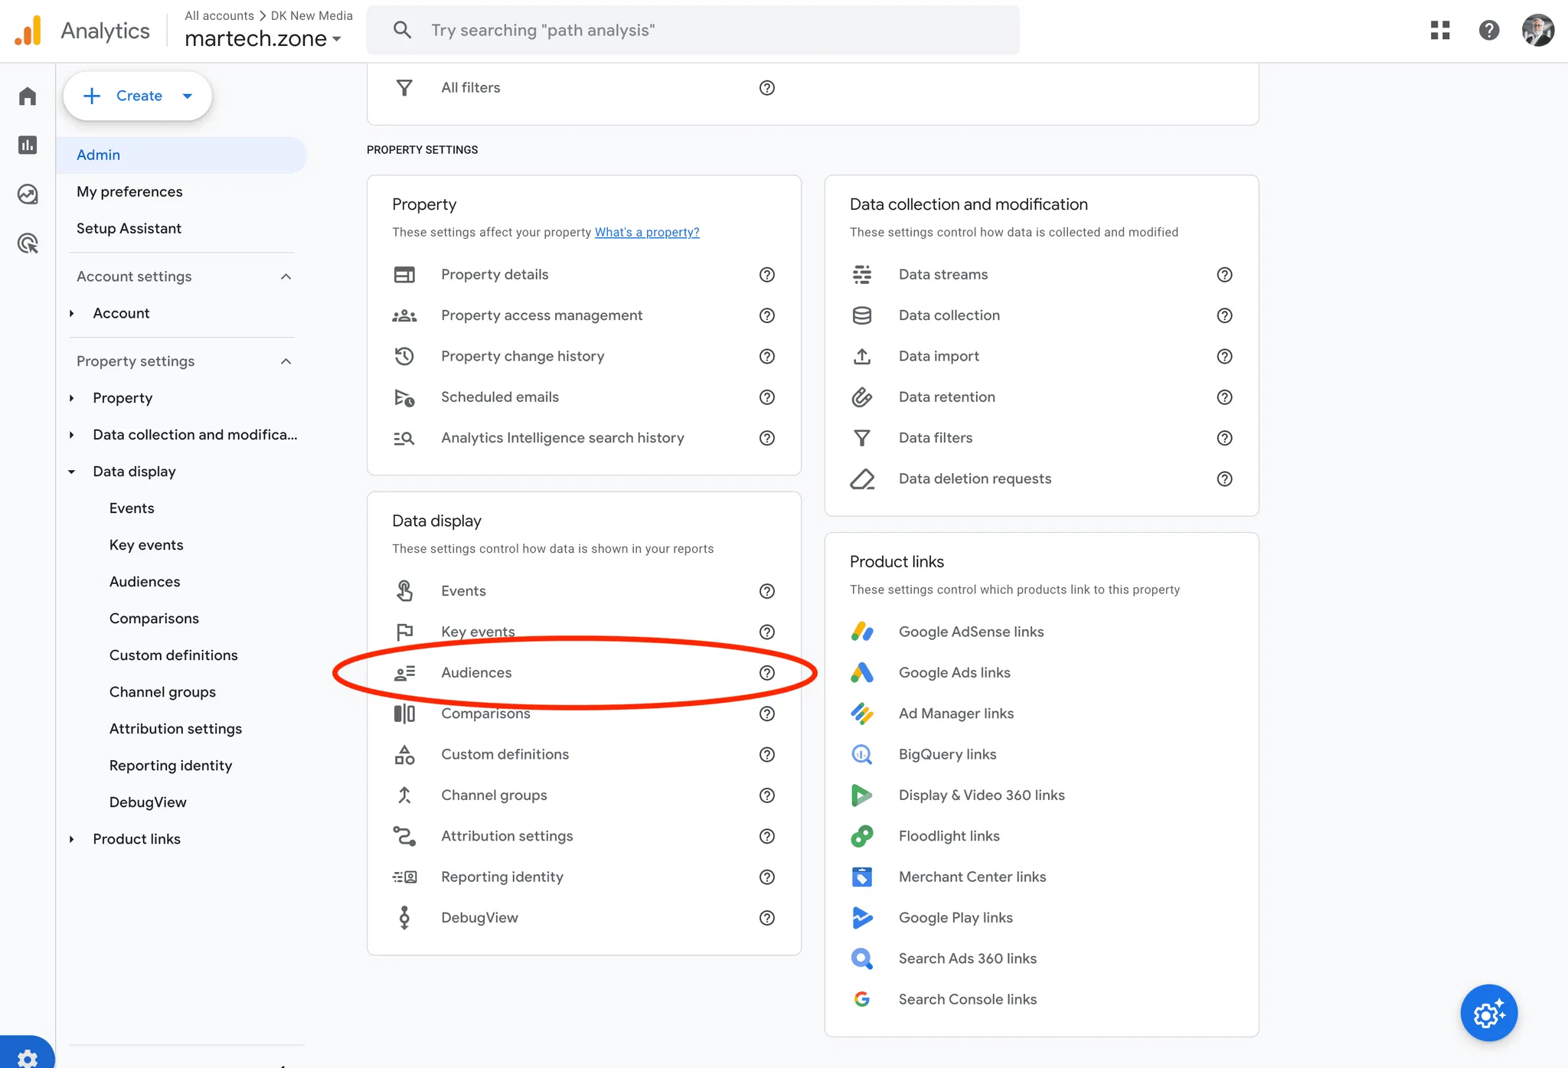Open Explore icon in left rail
1568x1068 pixels.
(x=28, y=194)
